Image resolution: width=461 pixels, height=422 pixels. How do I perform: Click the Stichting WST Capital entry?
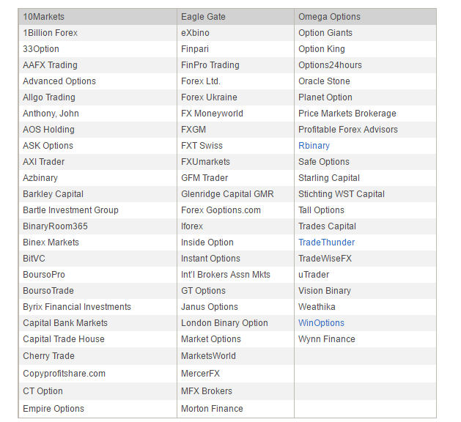(x=341, y=194)
